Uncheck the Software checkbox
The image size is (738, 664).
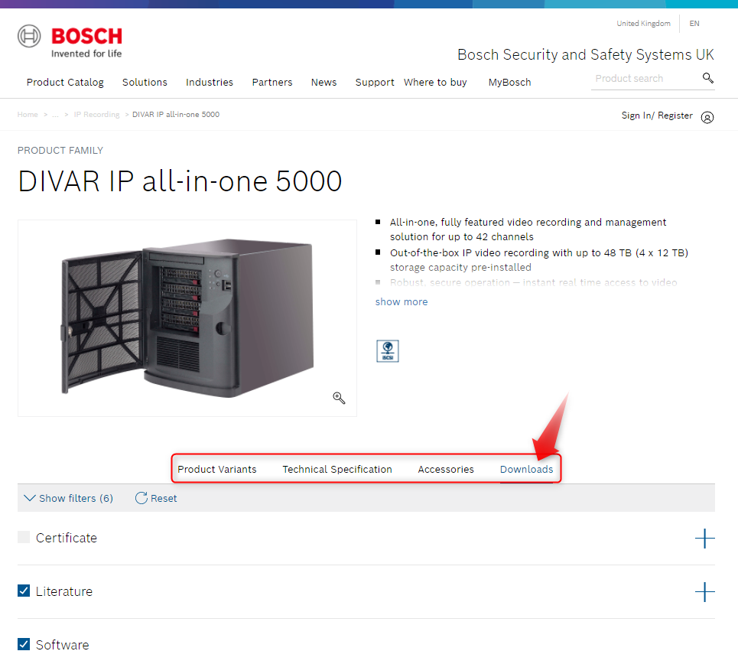24,644
